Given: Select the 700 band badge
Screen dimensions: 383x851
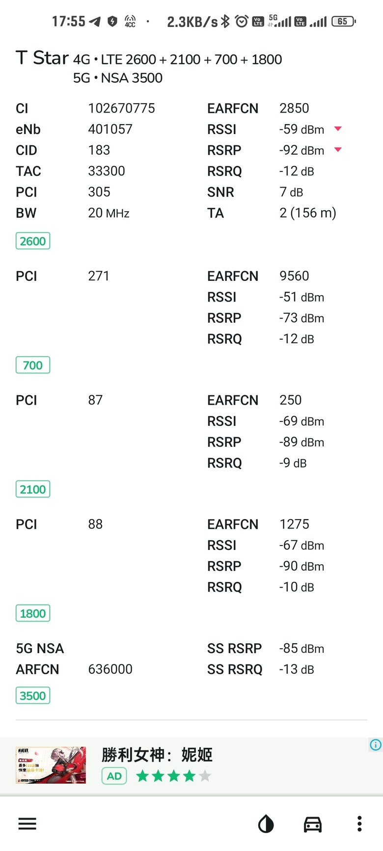Looking at the screenshot, I should [33, 365].
